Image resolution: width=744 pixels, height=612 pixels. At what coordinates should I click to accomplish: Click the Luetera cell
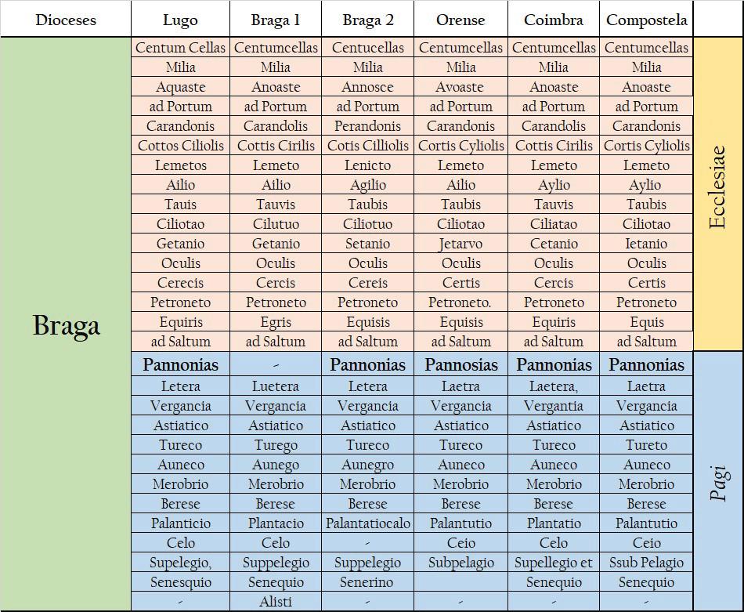(x=275, y=386)
